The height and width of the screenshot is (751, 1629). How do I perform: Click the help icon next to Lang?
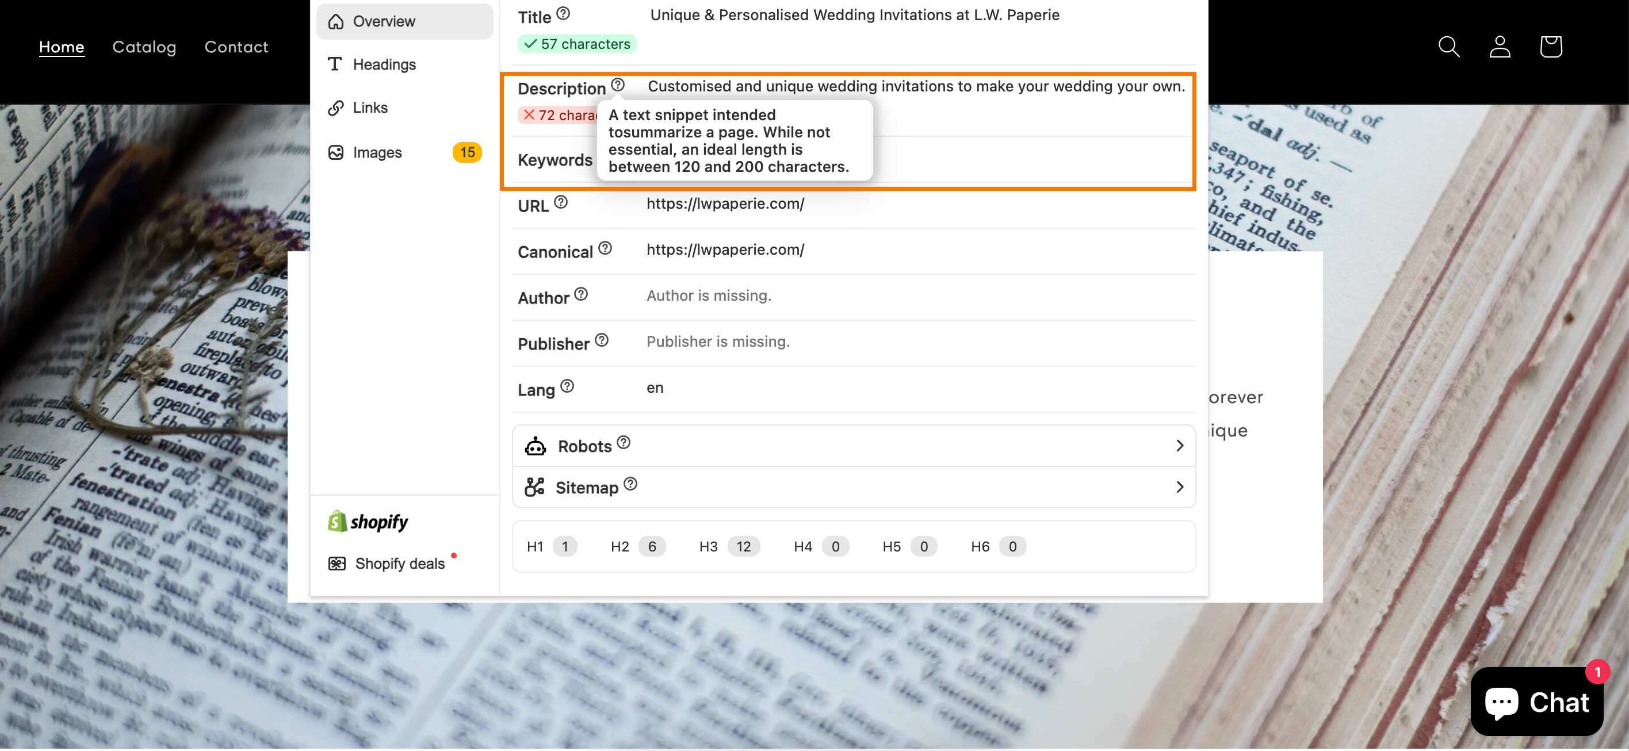[x=567, y=386]
